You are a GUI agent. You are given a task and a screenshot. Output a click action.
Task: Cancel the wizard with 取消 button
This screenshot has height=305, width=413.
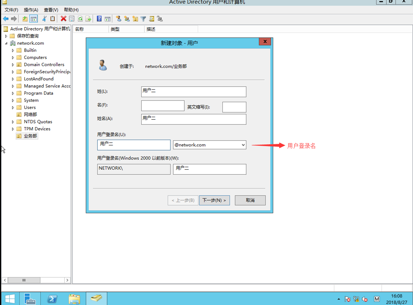click(250, 200)
